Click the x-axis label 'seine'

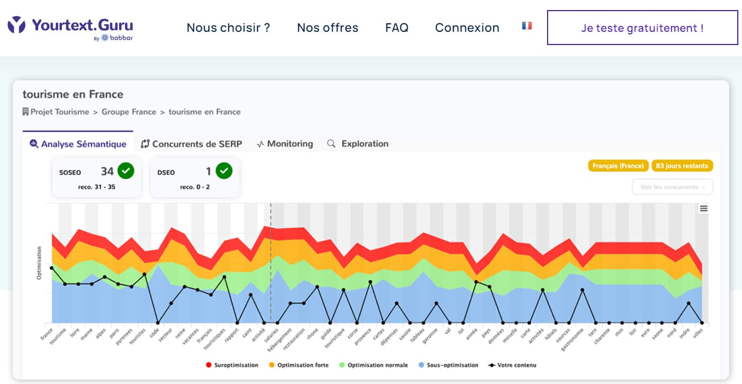pos(181,334)
